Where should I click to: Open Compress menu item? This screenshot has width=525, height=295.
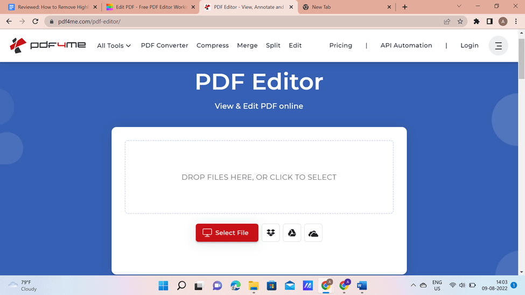click(x=212, y=45)
